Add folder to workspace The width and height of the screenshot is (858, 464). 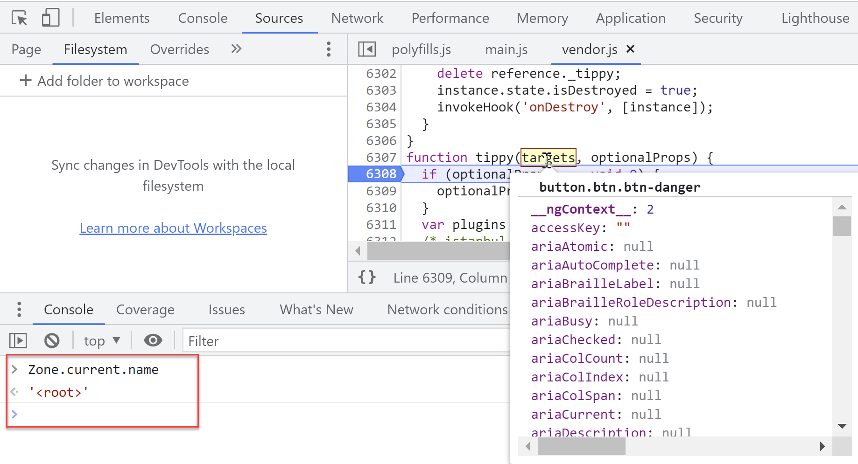(x=104, y=81)
